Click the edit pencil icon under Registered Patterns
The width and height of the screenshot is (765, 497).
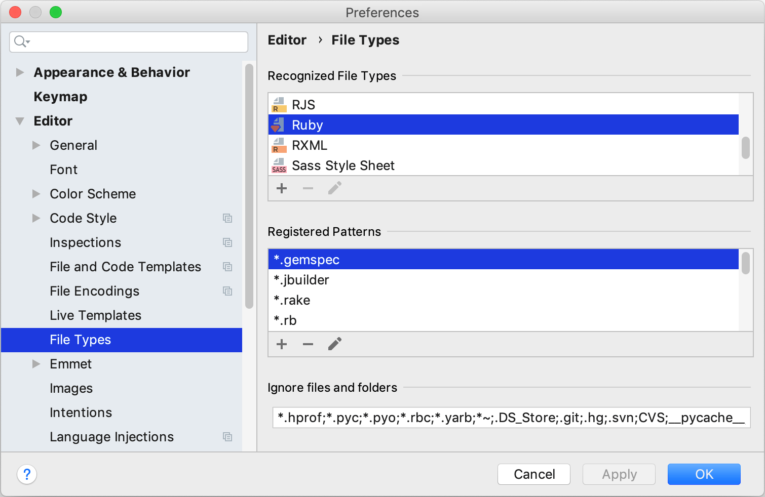(x=334, y=344)
